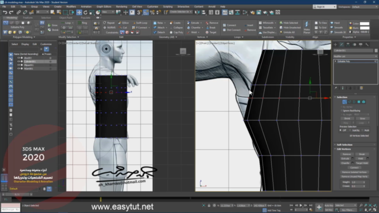Select the Select and Rotate tool
This screenshot has height=213, width=379.
pyautogui.click(x=85, y=12)
